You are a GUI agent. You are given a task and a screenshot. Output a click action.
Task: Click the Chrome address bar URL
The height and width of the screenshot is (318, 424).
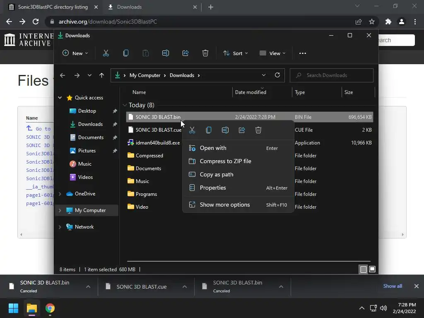[x=108, y=22]
